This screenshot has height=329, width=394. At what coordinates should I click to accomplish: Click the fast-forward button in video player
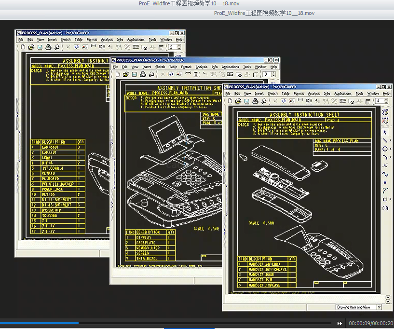point(340,323)
